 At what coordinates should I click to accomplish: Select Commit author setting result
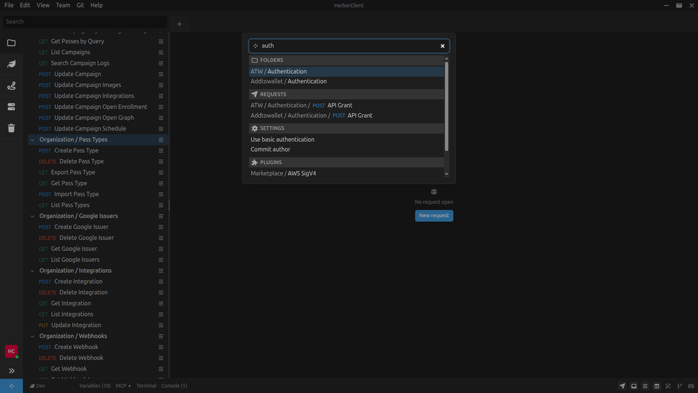(x=347, y=150)
